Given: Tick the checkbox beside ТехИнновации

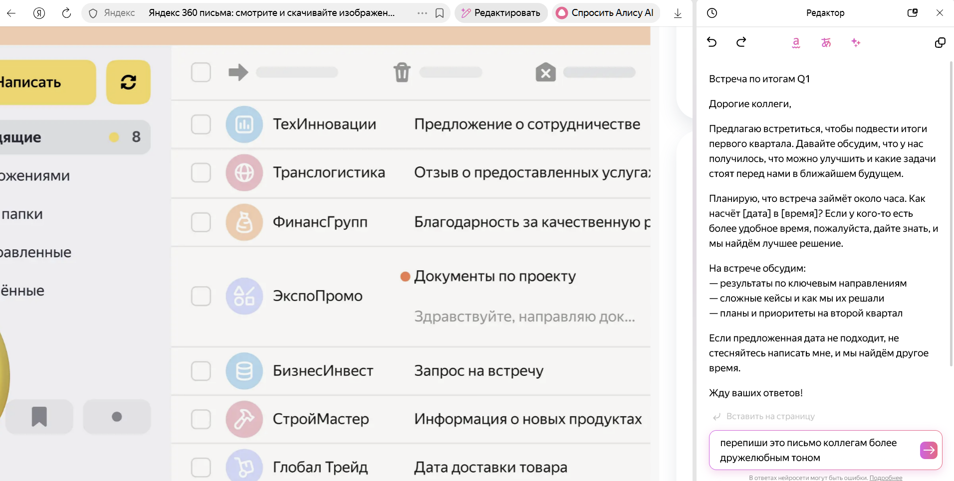Looking at the screenshot, I should click(x=201, y=124).
